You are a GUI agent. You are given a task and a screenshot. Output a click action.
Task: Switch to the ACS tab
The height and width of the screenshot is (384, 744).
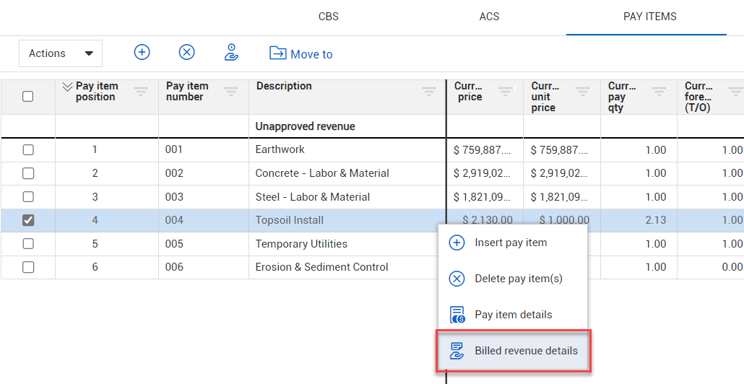pyautogui.click(x=489, y=17)
